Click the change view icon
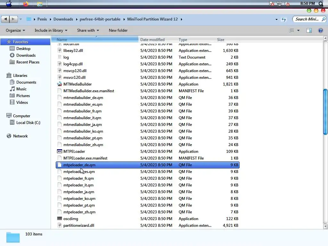The width and height of the screenshot is (328, 246). [291, 30]
